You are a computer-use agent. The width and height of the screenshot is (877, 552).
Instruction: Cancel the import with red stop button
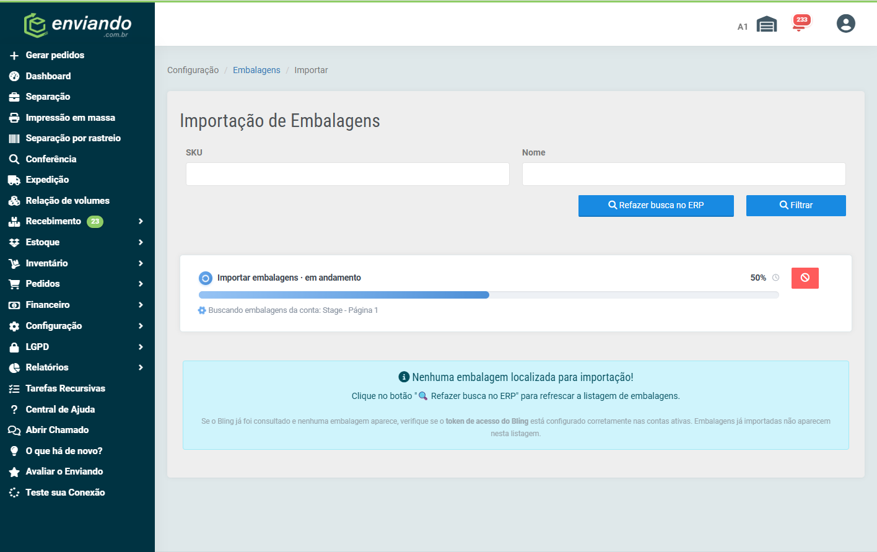coord(805,278)
